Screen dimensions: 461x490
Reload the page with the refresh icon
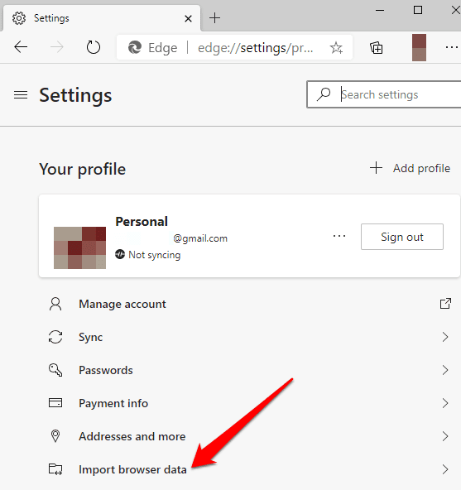(x=94, y=47)
